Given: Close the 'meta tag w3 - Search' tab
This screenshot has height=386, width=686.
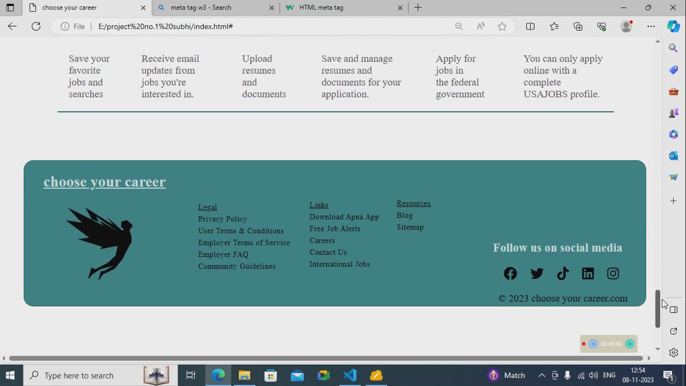Looking at the screenshot, I should pyautogui.click(x=271, y=8).
